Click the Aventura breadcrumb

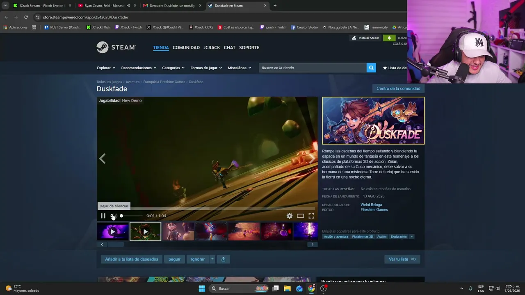(132, 82)
